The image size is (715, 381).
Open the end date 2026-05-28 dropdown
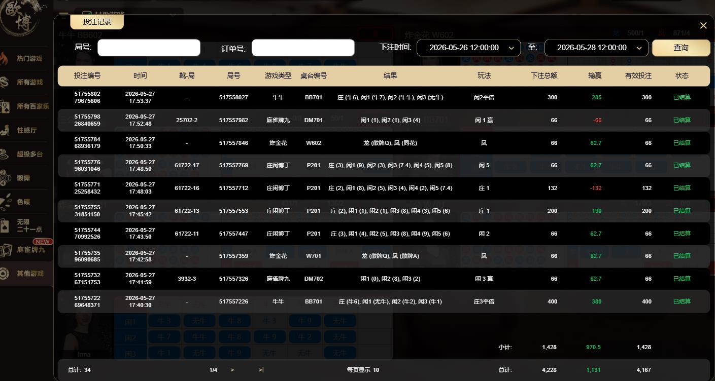[x=596, y=48]
